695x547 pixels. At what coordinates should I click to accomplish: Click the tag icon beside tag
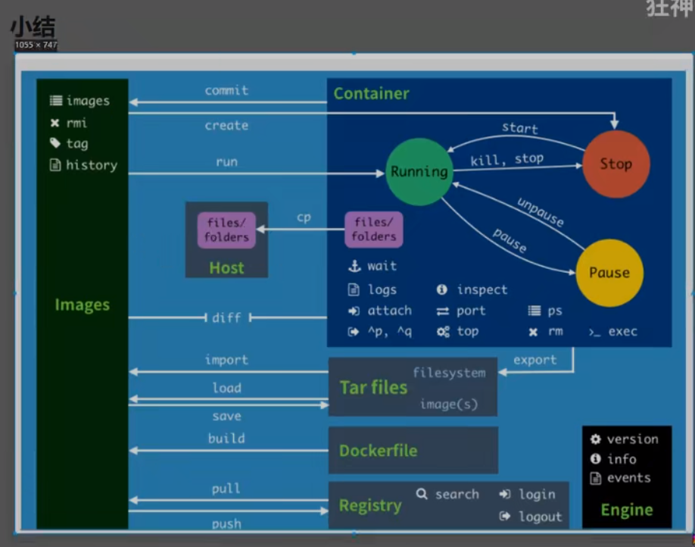pyautogui.click(x=55, y=143)
